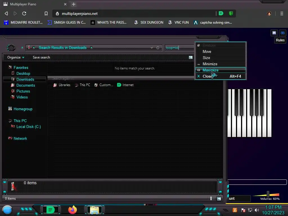Open File Explorer from the taskbar
Screen dimensions: 288x216
click(94, 210)
